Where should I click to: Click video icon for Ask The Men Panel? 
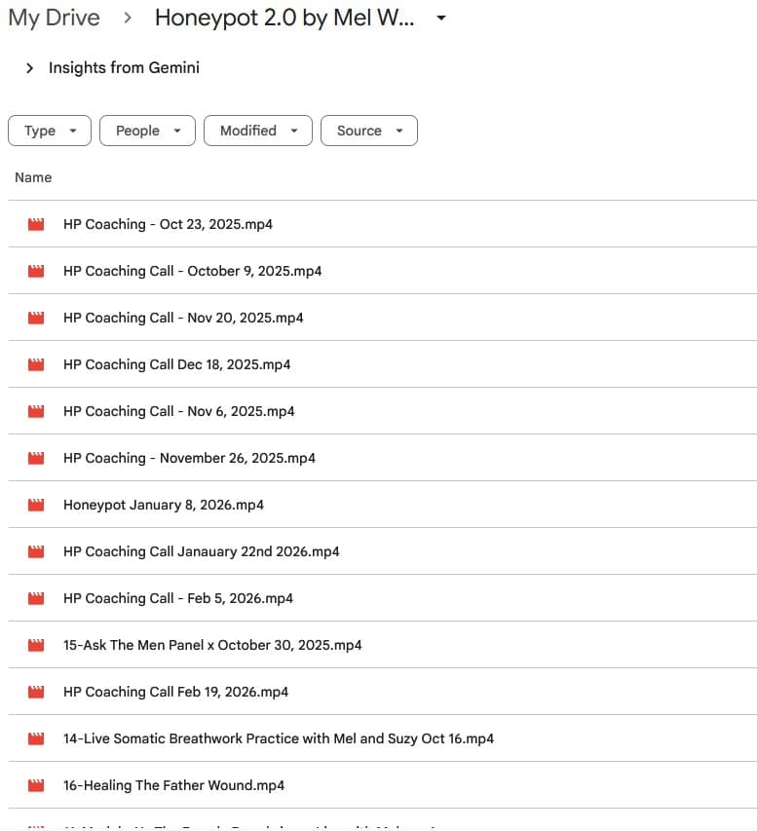point(36,645)
